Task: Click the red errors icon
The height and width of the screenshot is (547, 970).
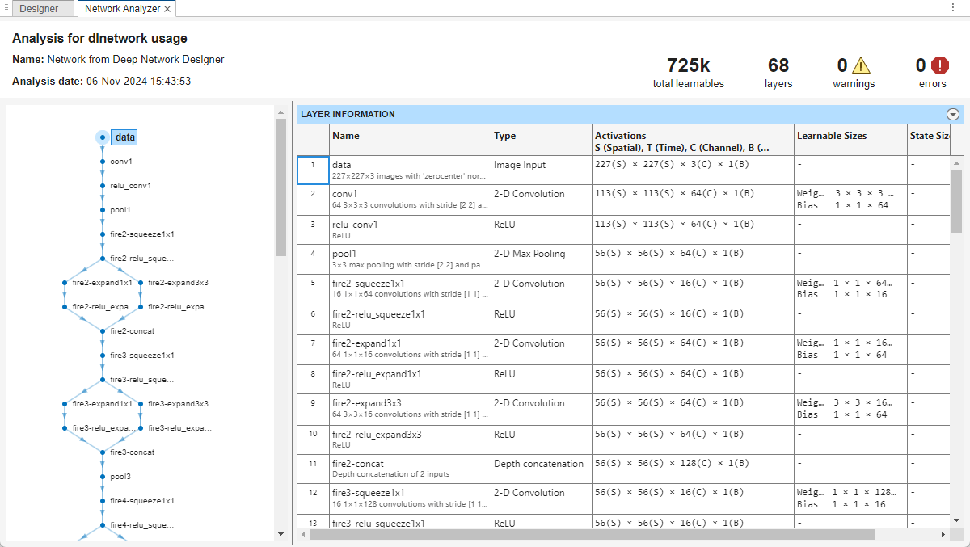Action: 939,65
